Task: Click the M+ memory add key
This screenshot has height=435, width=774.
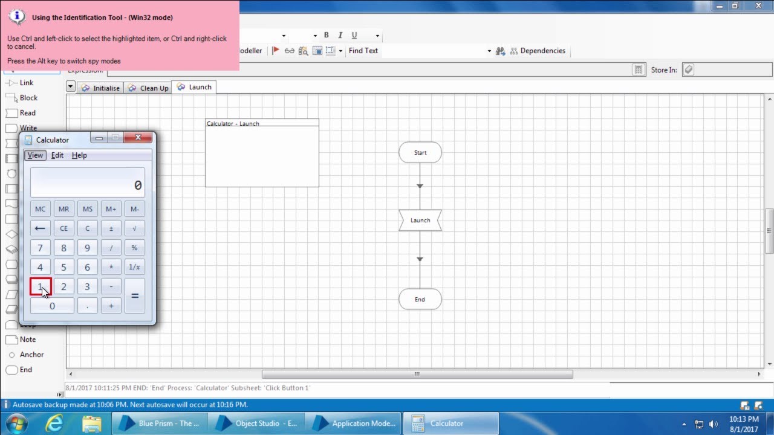Action: pos(111,209)
